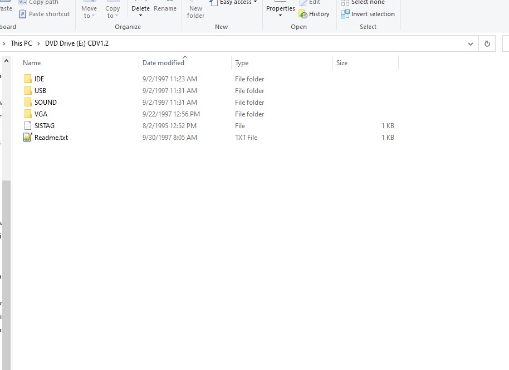Open the Properties dropdown arrow
The image size is (509, 370).
point(280,16)
